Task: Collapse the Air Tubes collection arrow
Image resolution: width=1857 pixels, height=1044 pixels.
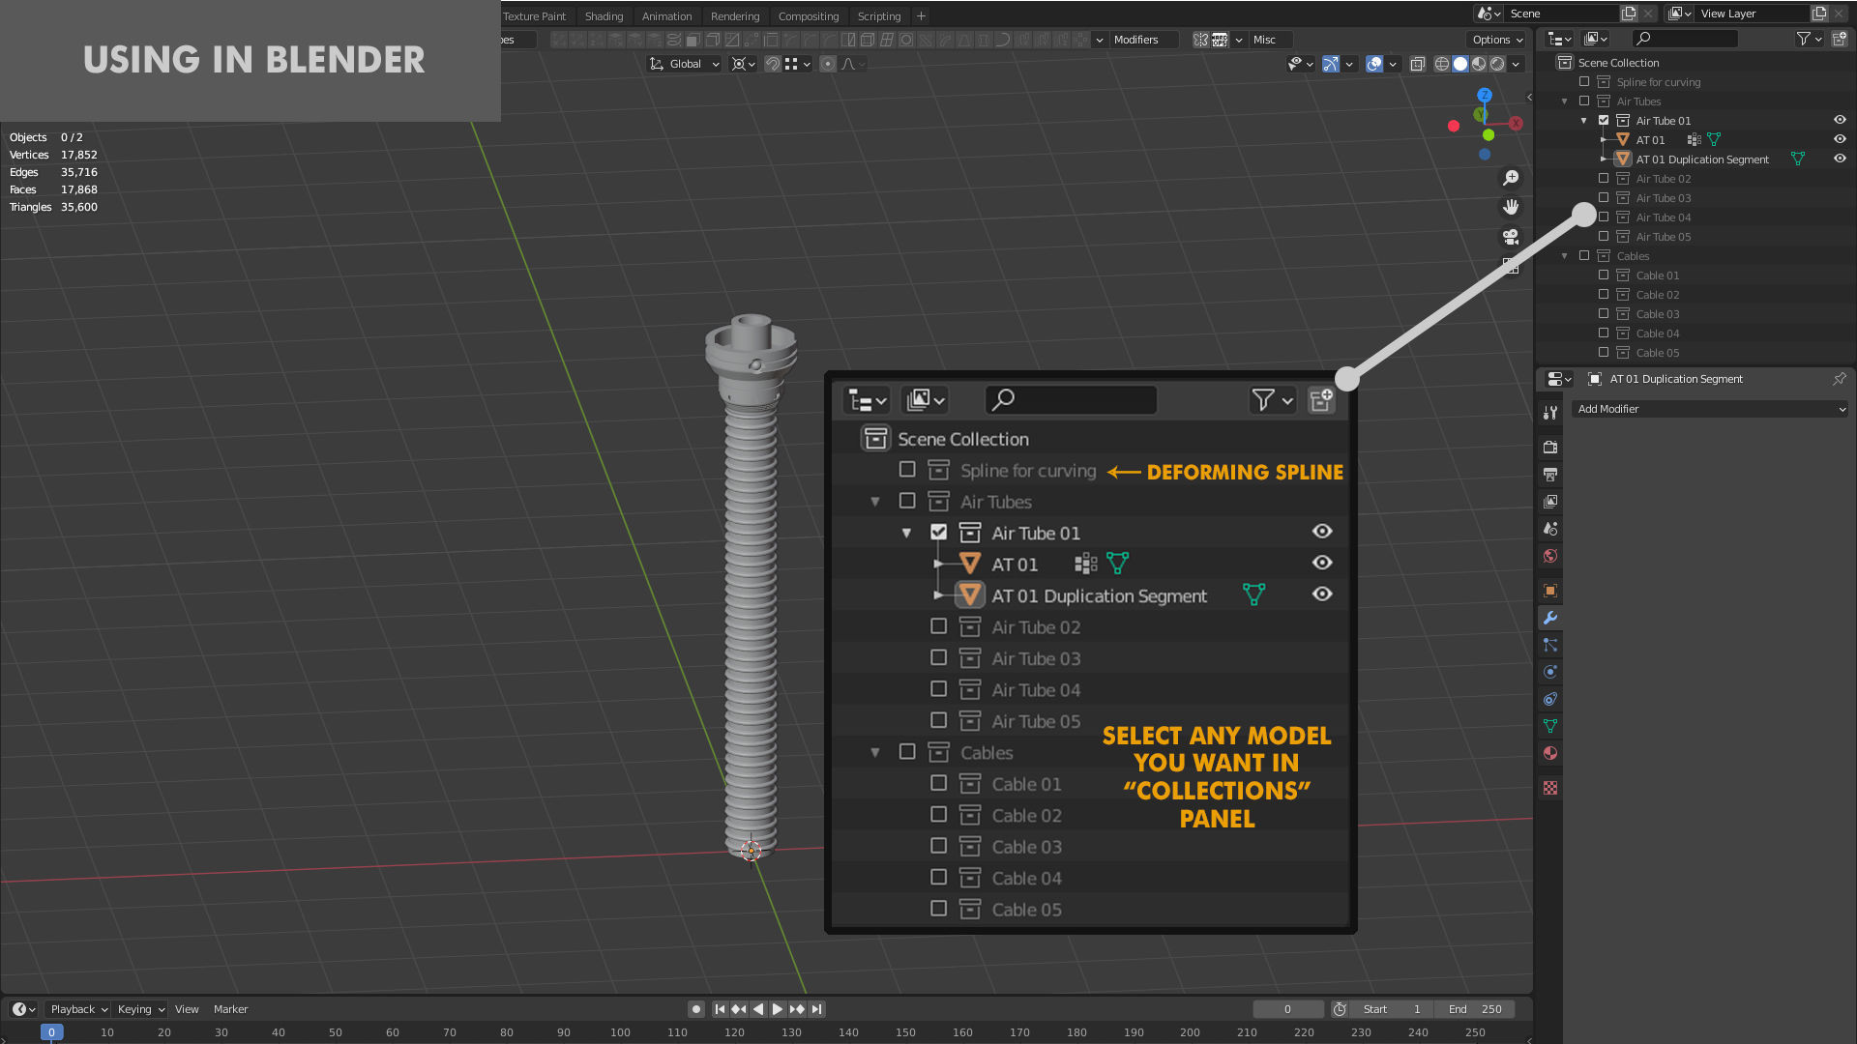Action: tap(1565, 101)
